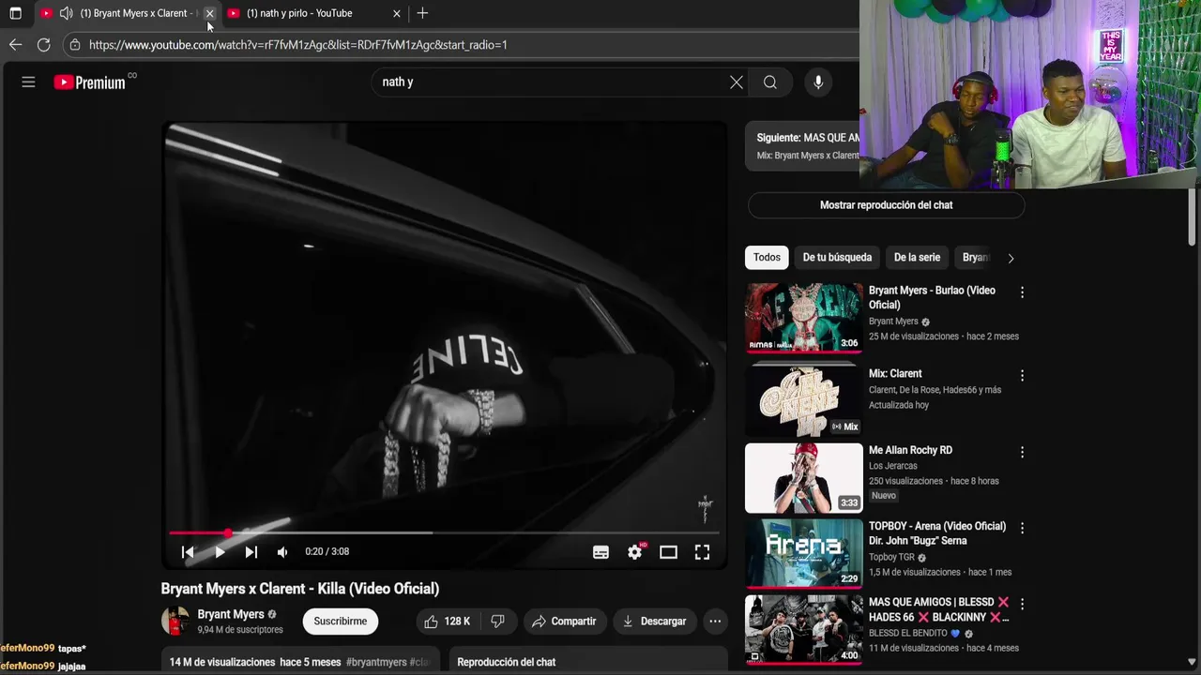Run search with the magnifier icon

pos(770,82)
